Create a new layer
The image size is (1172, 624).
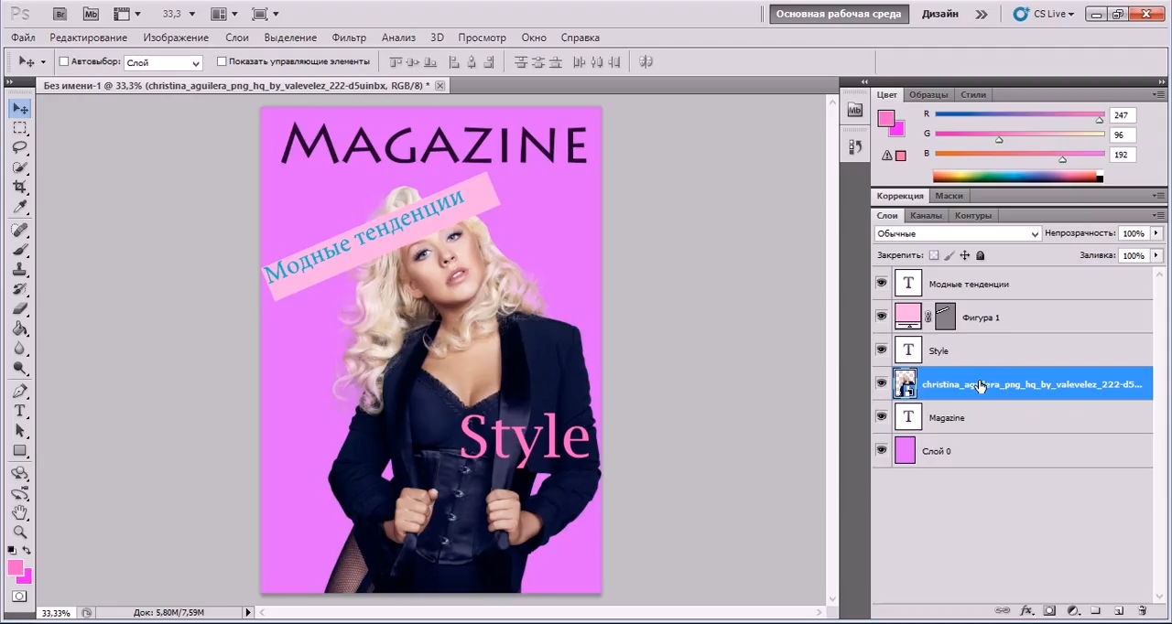click(x=1119, y=610)
